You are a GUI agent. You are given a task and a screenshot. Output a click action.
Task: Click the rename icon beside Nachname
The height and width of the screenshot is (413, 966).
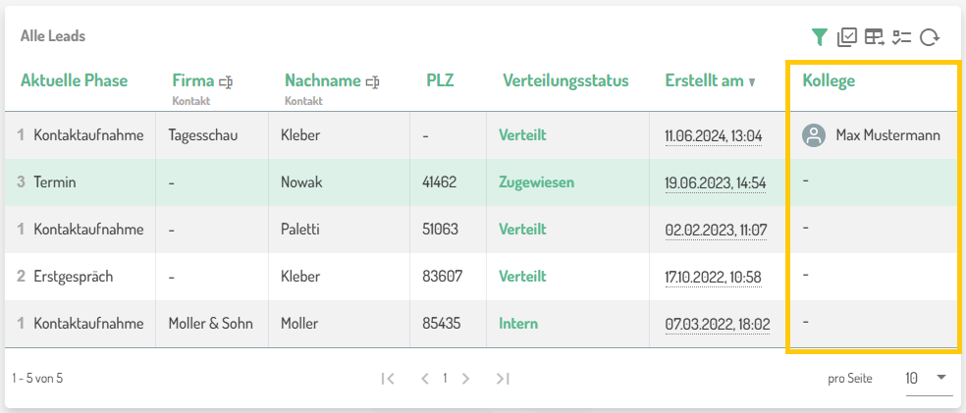click(372, 81)
